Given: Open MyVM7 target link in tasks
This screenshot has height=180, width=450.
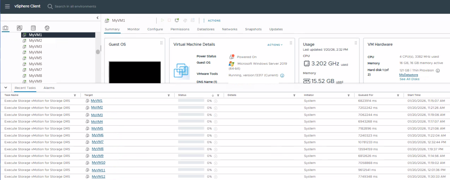Looking at the screenshot, I should [x=98, y=142].
